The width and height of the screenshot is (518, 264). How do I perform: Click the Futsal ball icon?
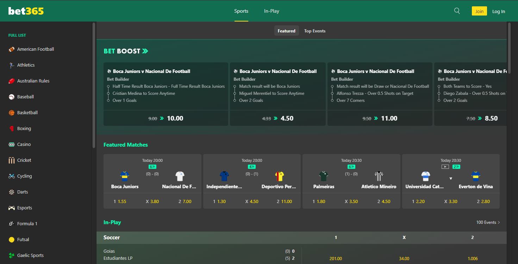tap(12, 240)
